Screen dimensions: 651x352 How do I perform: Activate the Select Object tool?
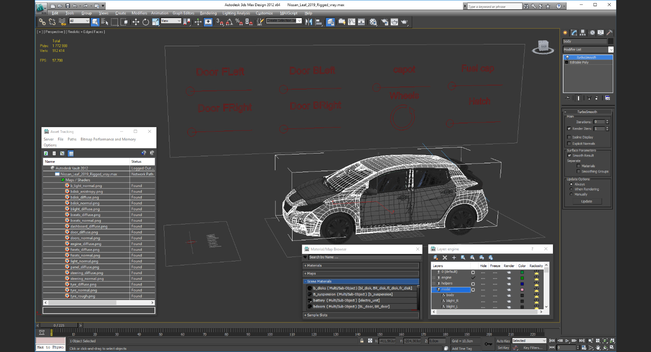pos(95,22)
